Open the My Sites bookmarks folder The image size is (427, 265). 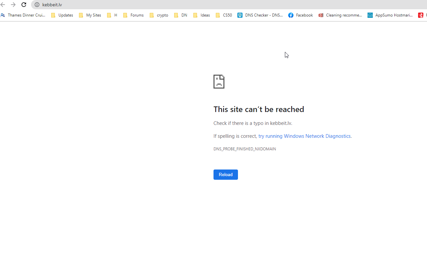click(90, 15)
